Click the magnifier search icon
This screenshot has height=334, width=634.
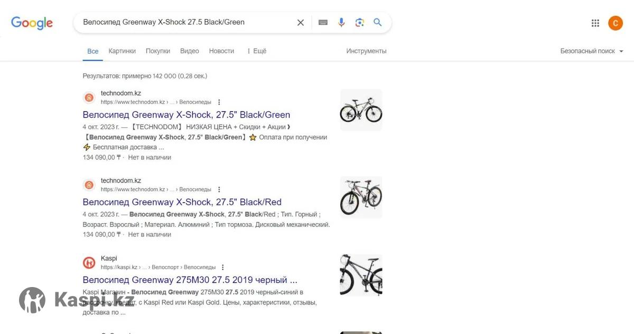378,22
